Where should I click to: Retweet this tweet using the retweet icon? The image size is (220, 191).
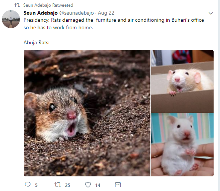(x=58, y=185)
